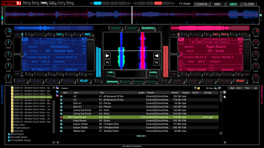The image size is (264, 148).
Task: Enable left TC timecode button
Action: click(108, 62)
